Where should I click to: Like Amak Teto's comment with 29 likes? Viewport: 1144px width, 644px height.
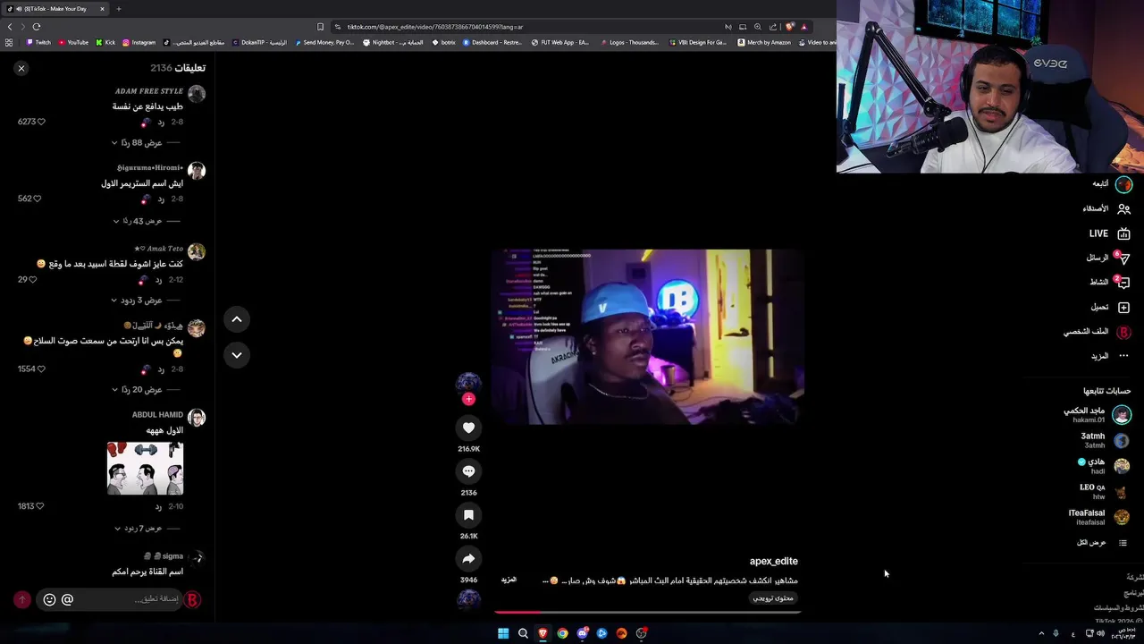33,280
